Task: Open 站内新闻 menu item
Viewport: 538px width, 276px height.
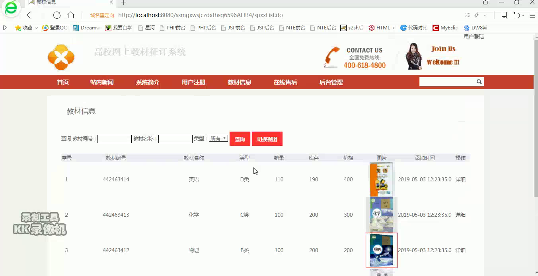Action: [x=102, y=82]
